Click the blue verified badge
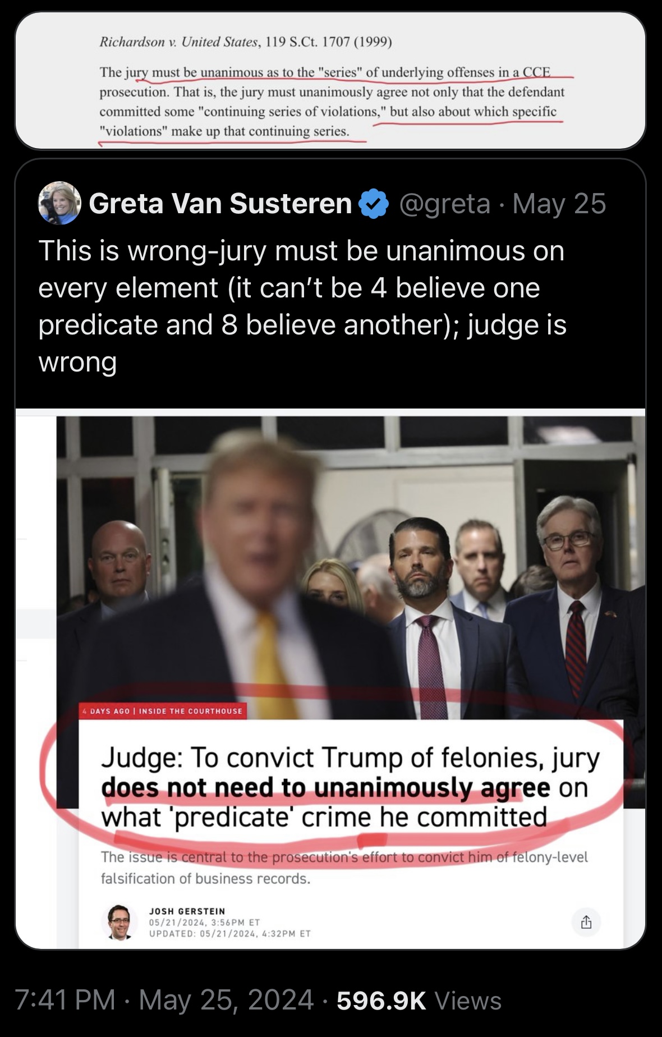The image size is (662, 1037). pyautogui.click(x=374, y=204)
